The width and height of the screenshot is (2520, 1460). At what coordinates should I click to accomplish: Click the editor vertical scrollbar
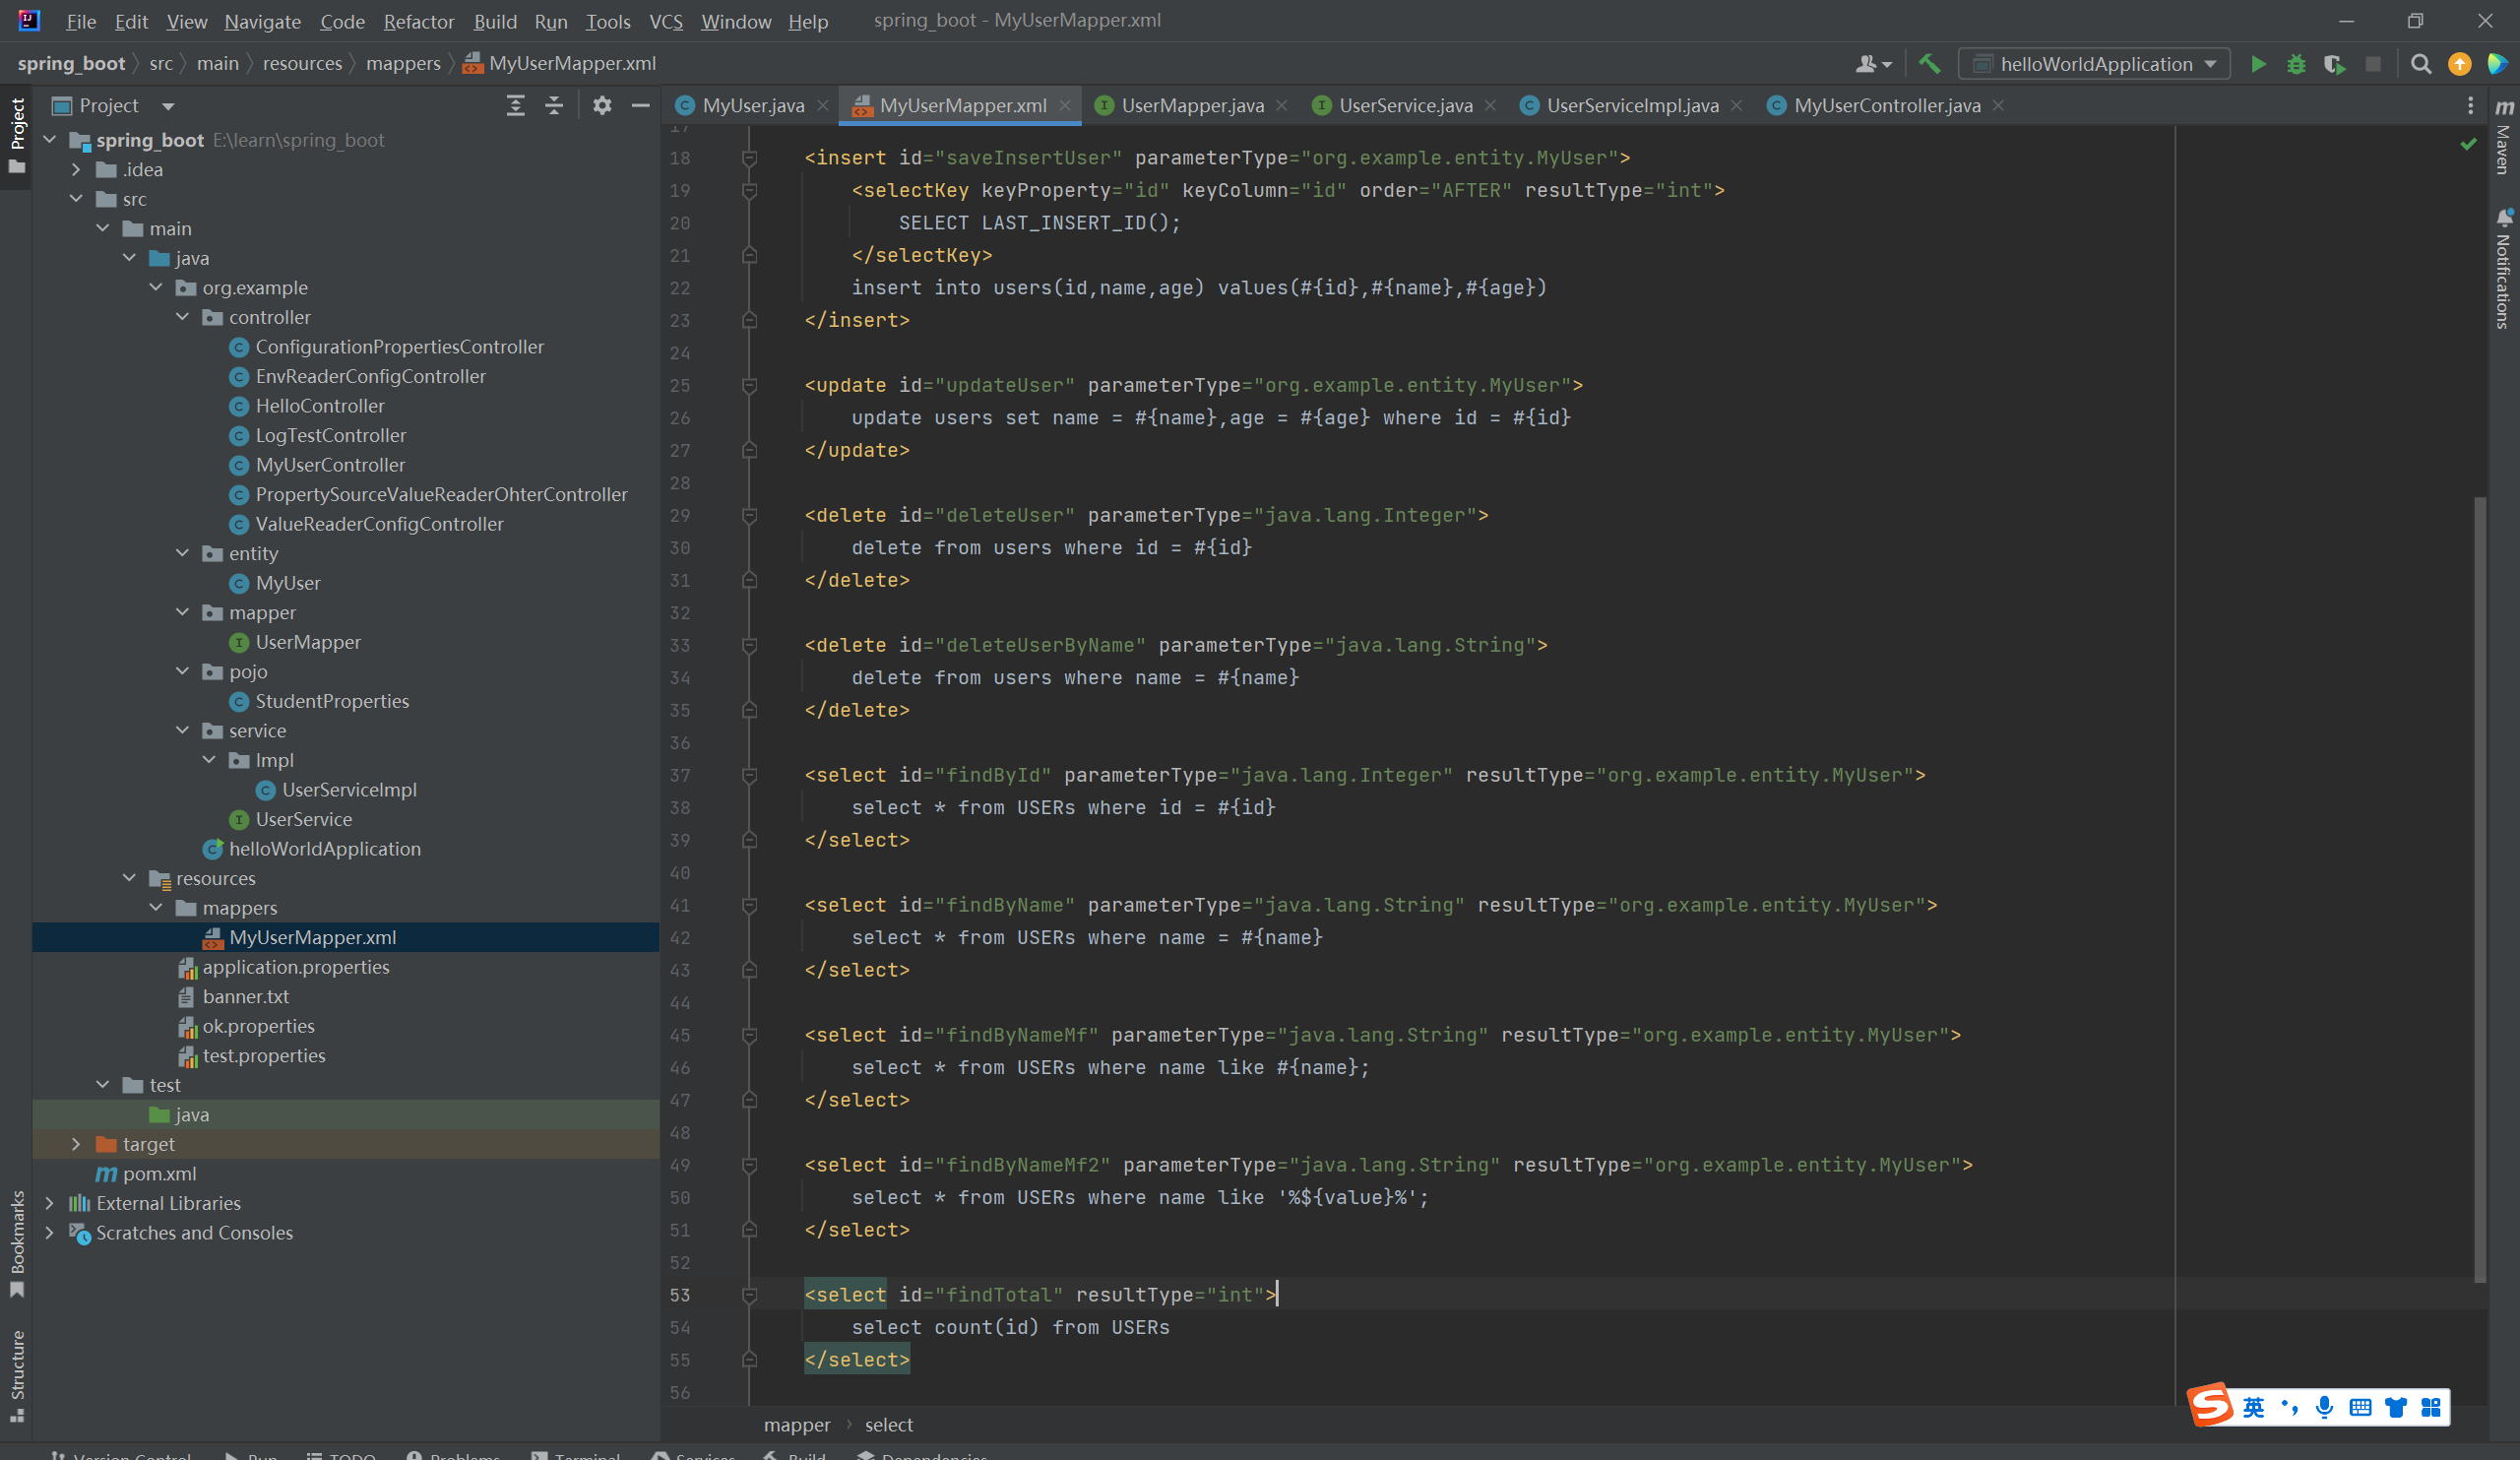pyautogui.click(x=2479, y=888)
